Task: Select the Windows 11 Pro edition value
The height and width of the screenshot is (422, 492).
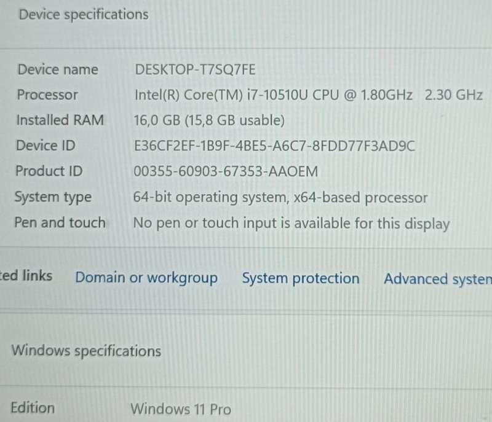Action: (x=181, y=409)
